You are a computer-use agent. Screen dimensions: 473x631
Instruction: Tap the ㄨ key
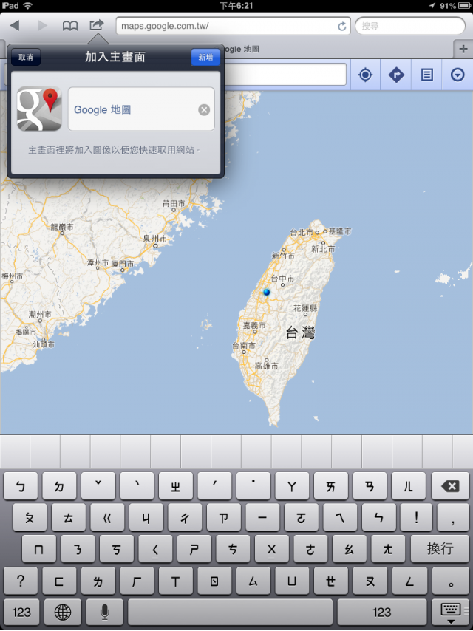tap(272, 548)
